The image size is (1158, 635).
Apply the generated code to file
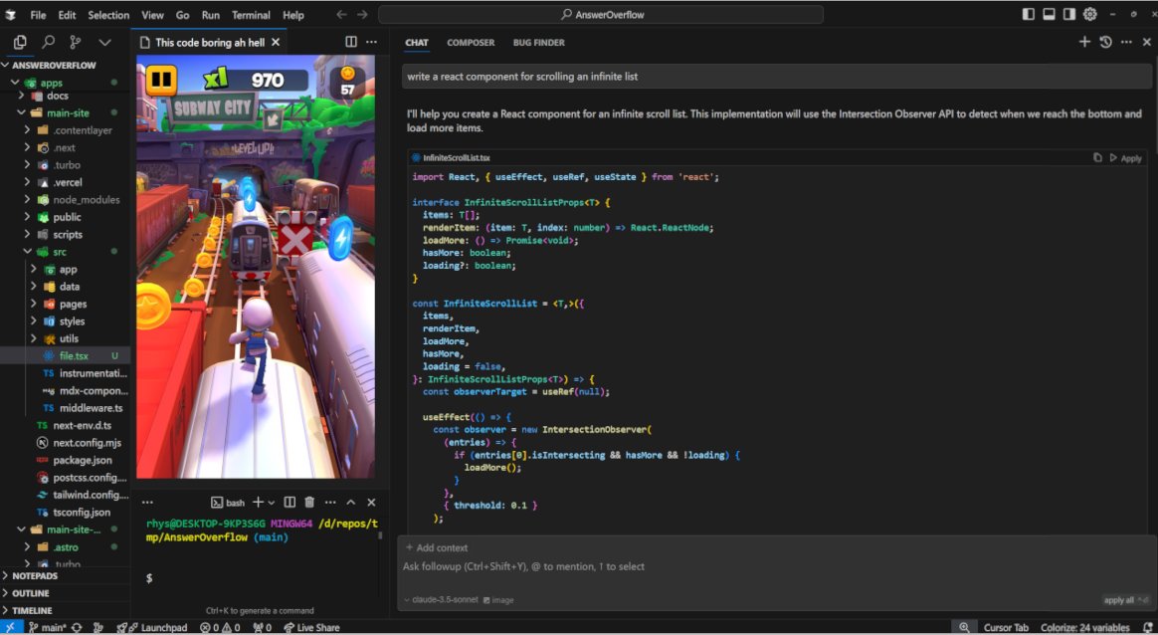click(1125, 158)
